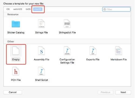Image resolution: width=135 pixels, height=98 pixels.
Task: Select the PCH File template icon
Action: [16, 71]
